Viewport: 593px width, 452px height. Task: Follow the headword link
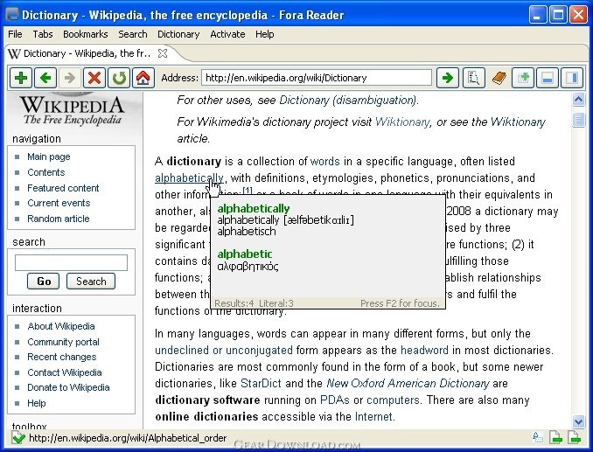point(424,351)
